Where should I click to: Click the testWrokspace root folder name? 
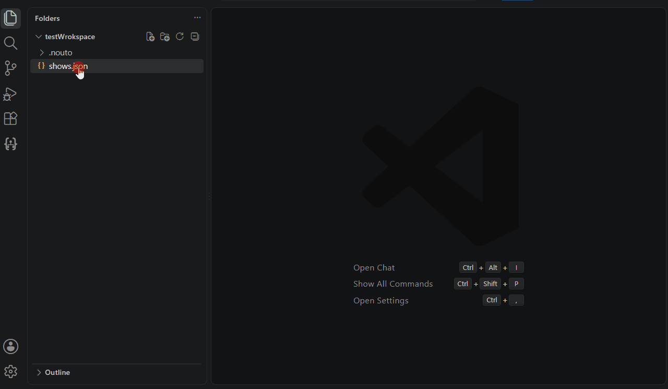(x=70, y=37)
